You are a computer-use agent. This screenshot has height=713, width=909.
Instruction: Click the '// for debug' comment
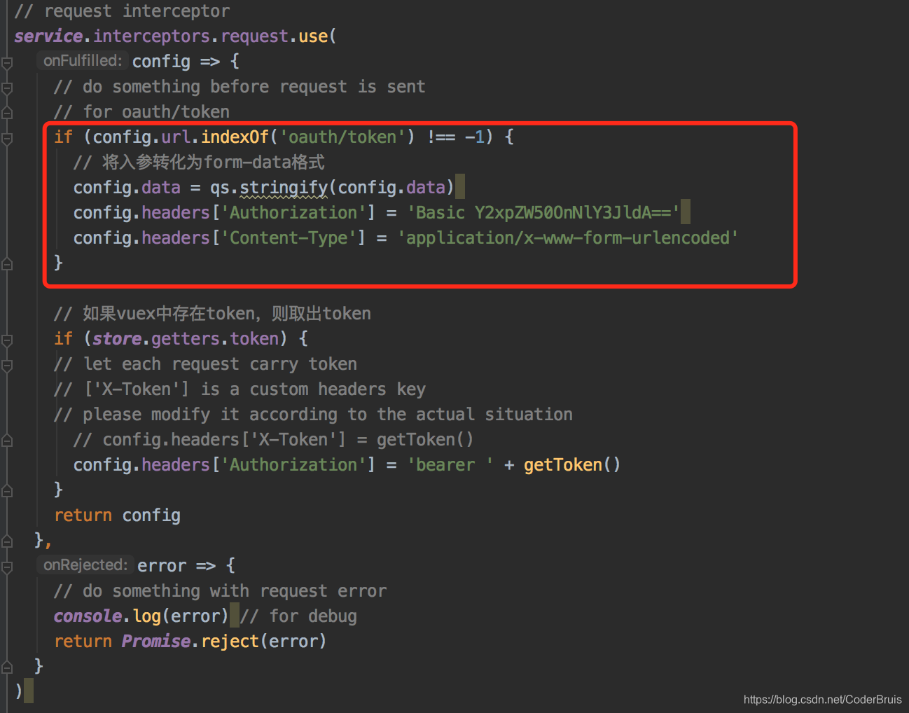click(x=298, y=616)
